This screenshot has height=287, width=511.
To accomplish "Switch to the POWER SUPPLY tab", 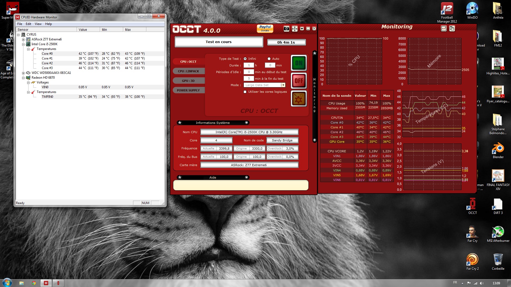I will click(188, 90).
